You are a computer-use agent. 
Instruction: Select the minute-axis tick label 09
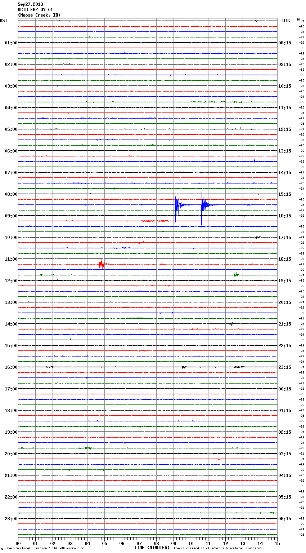[x=174, y=543]
